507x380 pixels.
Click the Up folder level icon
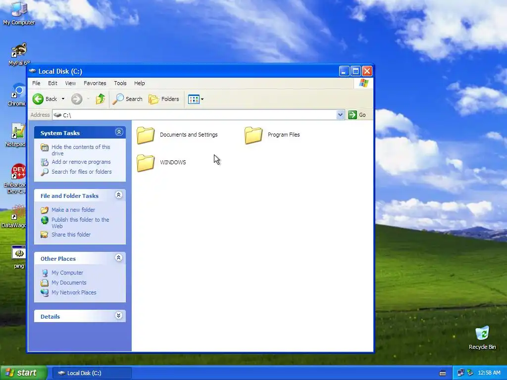100,99
